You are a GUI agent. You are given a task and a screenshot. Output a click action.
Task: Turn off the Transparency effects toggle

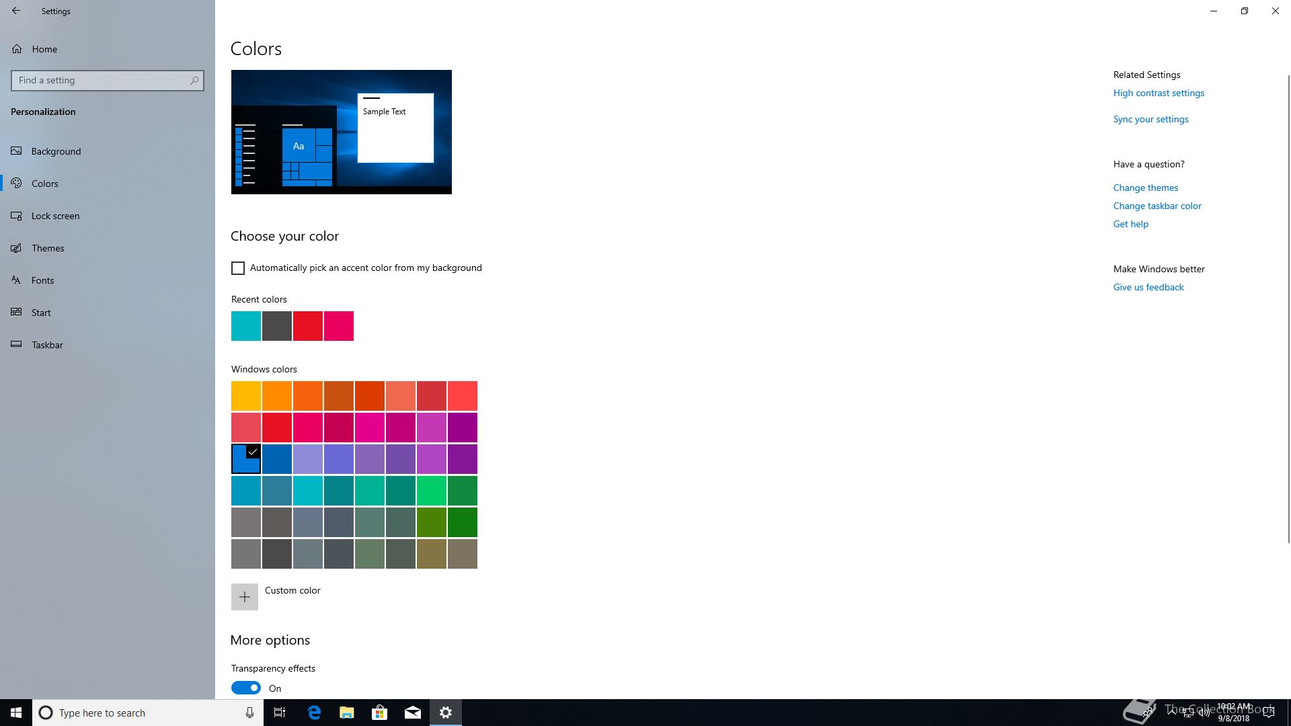pyautogui.click(x=246, y=688)
